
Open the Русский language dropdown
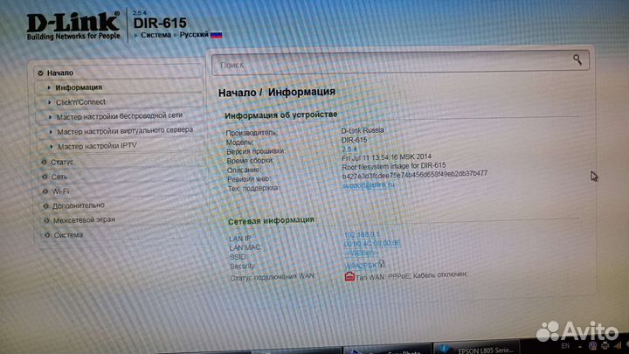coord(194,34)
